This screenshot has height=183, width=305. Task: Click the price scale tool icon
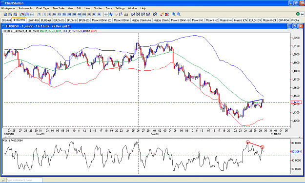click(x=121, y=14)
